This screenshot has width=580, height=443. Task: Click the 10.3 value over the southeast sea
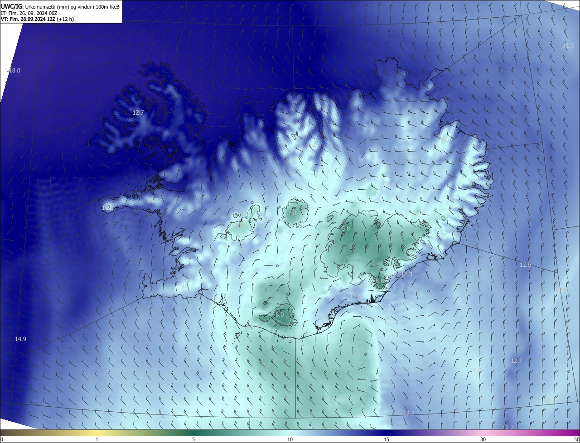pos(476,370)
